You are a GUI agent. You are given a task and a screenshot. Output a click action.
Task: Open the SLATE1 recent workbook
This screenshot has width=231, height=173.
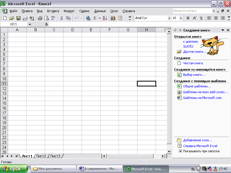(x=188, y=46)
